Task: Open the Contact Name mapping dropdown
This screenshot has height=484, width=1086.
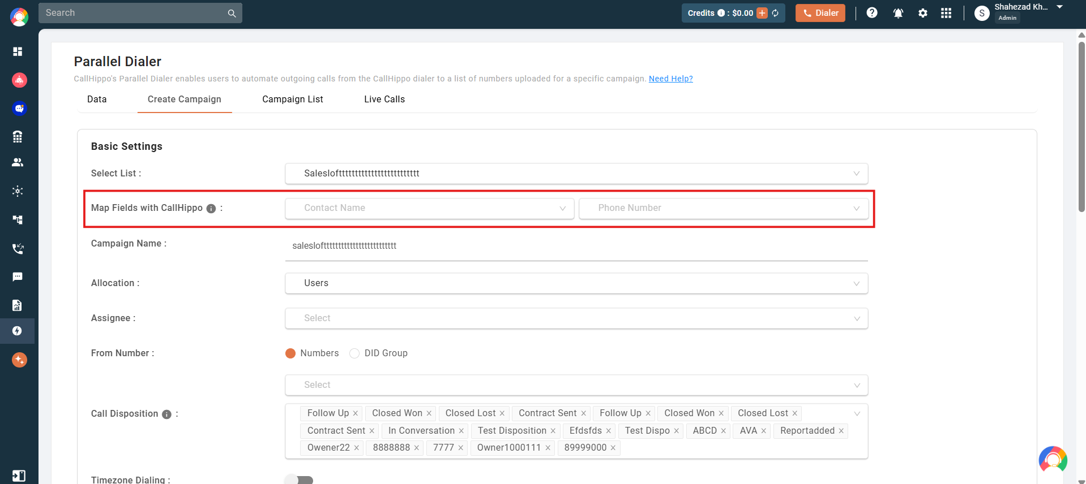Action: [x=430, y=208]
